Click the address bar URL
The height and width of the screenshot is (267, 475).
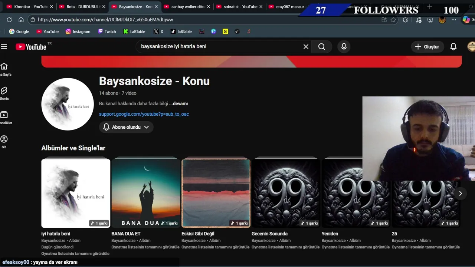pos(105,20)
